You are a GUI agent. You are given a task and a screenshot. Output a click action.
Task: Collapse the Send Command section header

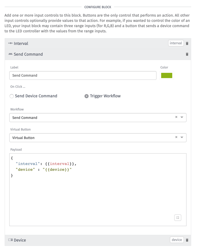pyautogui.click(x=28, y=54)
